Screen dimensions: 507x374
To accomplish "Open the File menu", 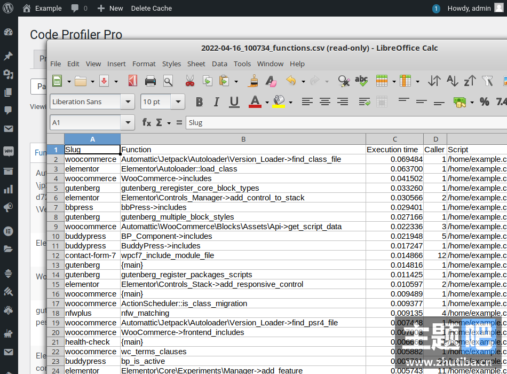I will tap(56, 64).
